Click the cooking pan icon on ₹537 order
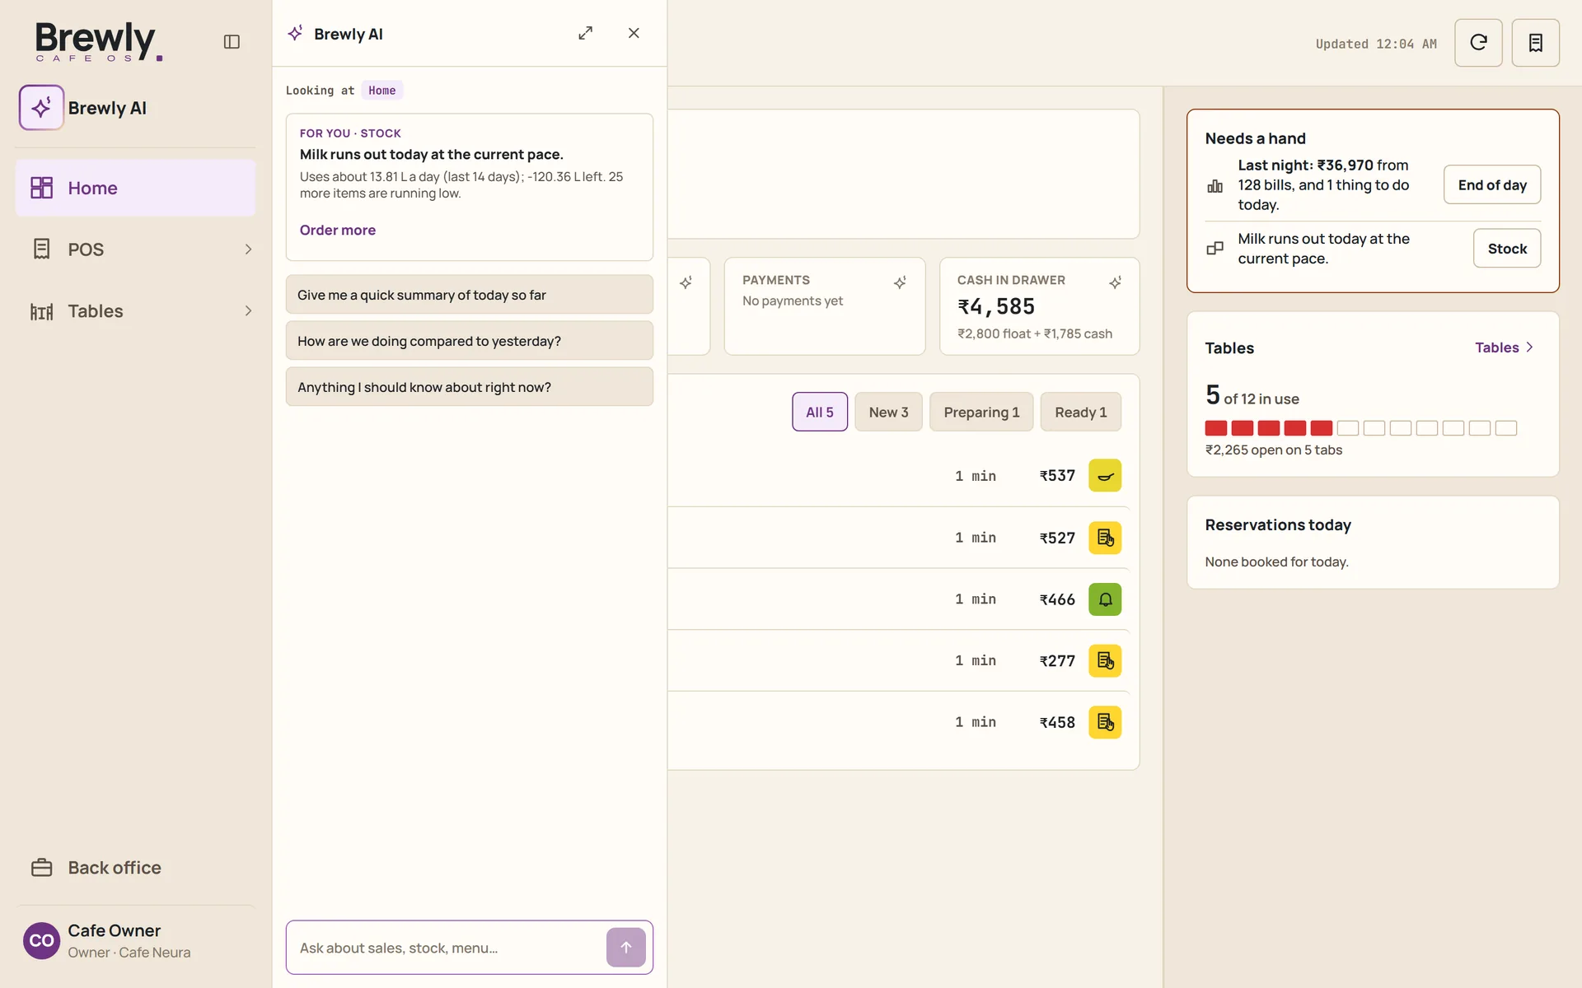This screenshot has width=1582, height=988. click(1105, 476)
